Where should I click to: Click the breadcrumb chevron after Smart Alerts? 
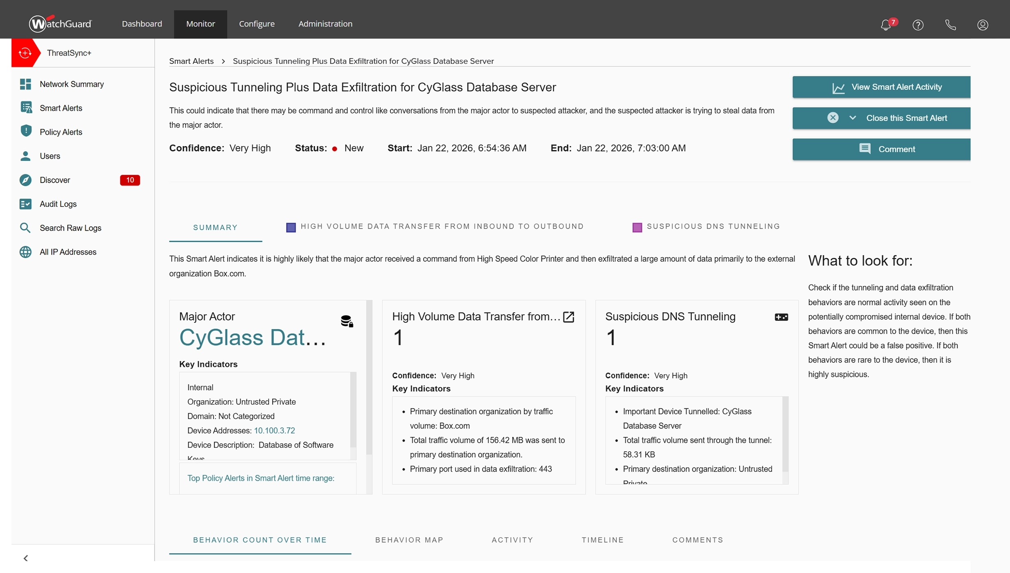coord(223,61)
